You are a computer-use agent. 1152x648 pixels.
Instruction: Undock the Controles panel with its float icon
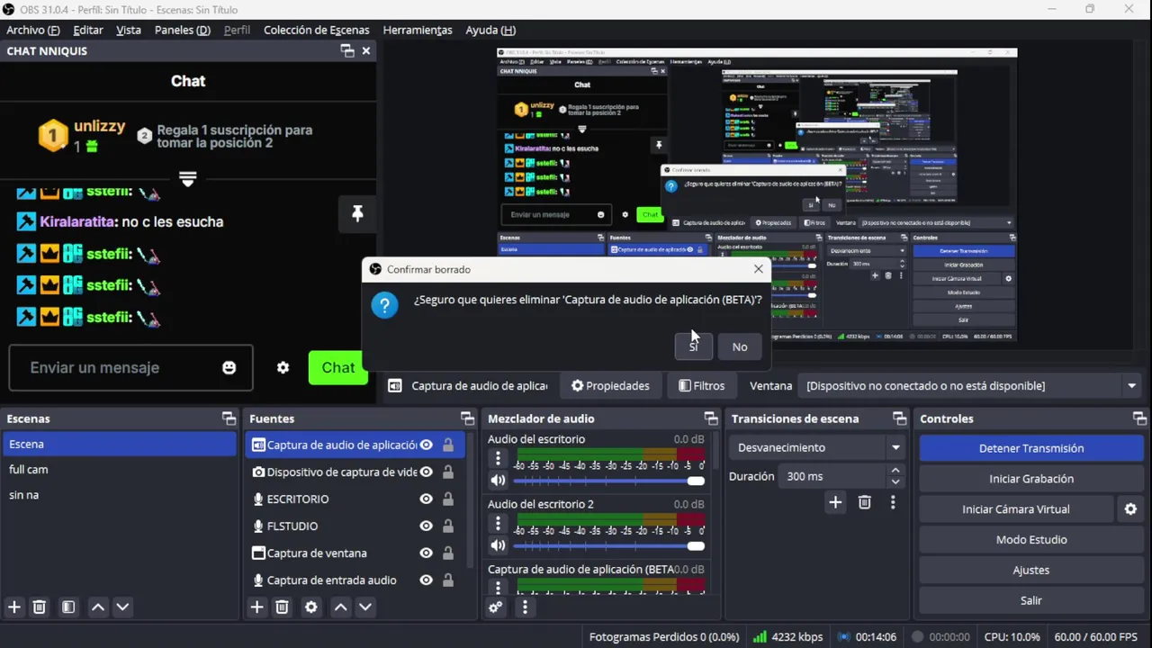(x=1139, y=418)
